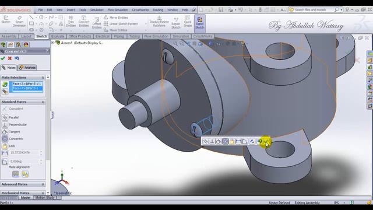Select the Line sketch tool
Viewport: 373px width, 210px height.
tap(31, 17)
